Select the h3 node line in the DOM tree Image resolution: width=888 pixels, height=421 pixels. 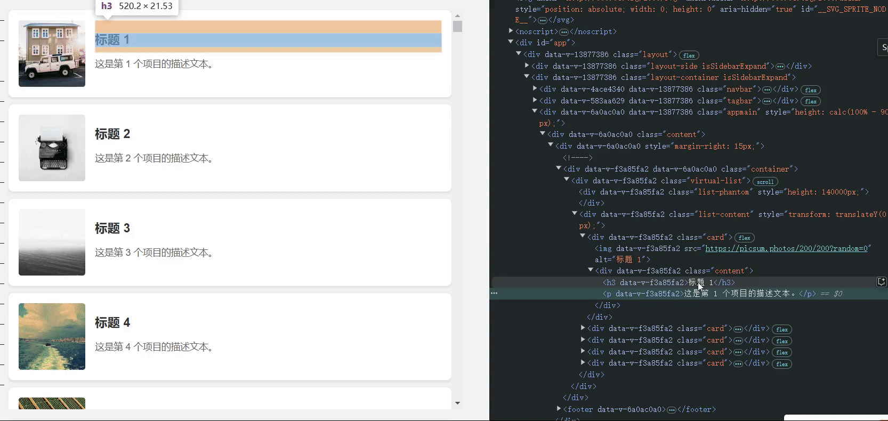[x=669, y=282]
